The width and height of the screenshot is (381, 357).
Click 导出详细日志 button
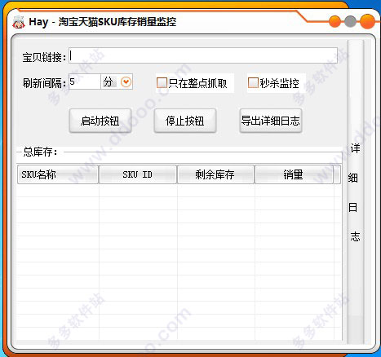click(271, 121)
